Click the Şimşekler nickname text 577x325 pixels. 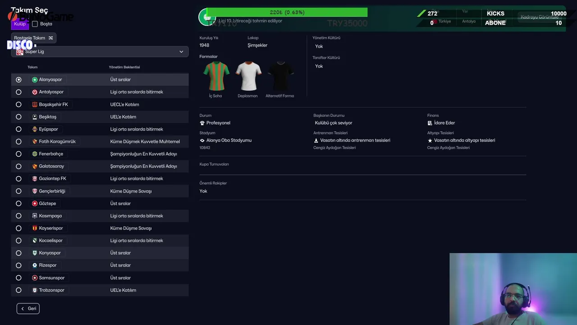click(x=257, y=45)
